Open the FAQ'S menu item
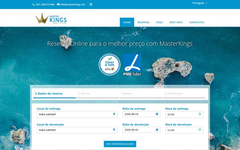The width and height of the screenshot is (240, 150). pyautogui.click(x=159, y=22)
